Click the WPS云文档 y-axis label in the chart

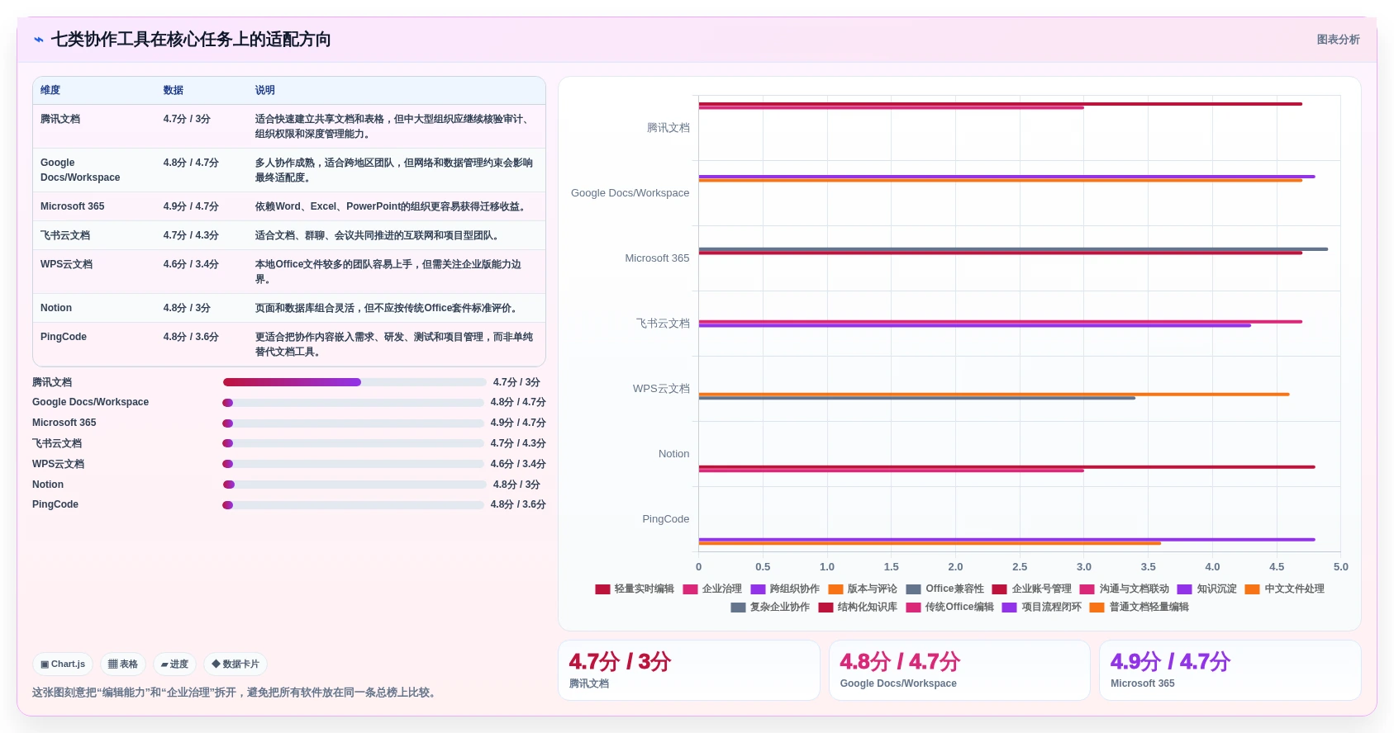[661, 389]
